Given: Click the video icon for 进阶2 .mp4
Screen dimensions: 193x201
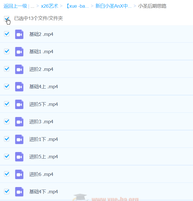Looking at the screenshot, I should [x=19, y=69].
